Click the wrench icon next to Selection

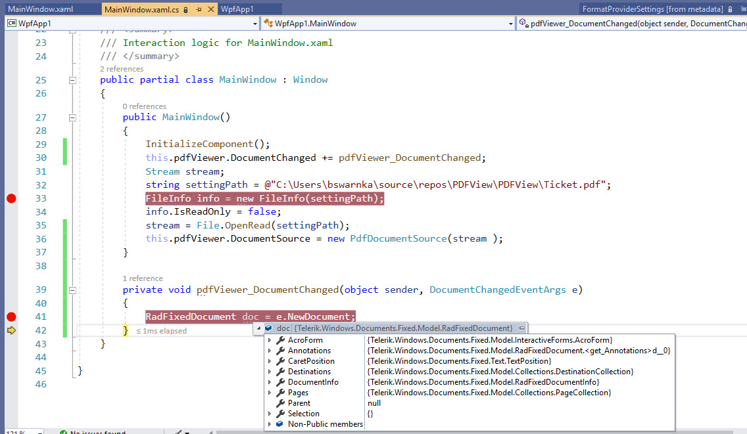click(x=281, y=414)
